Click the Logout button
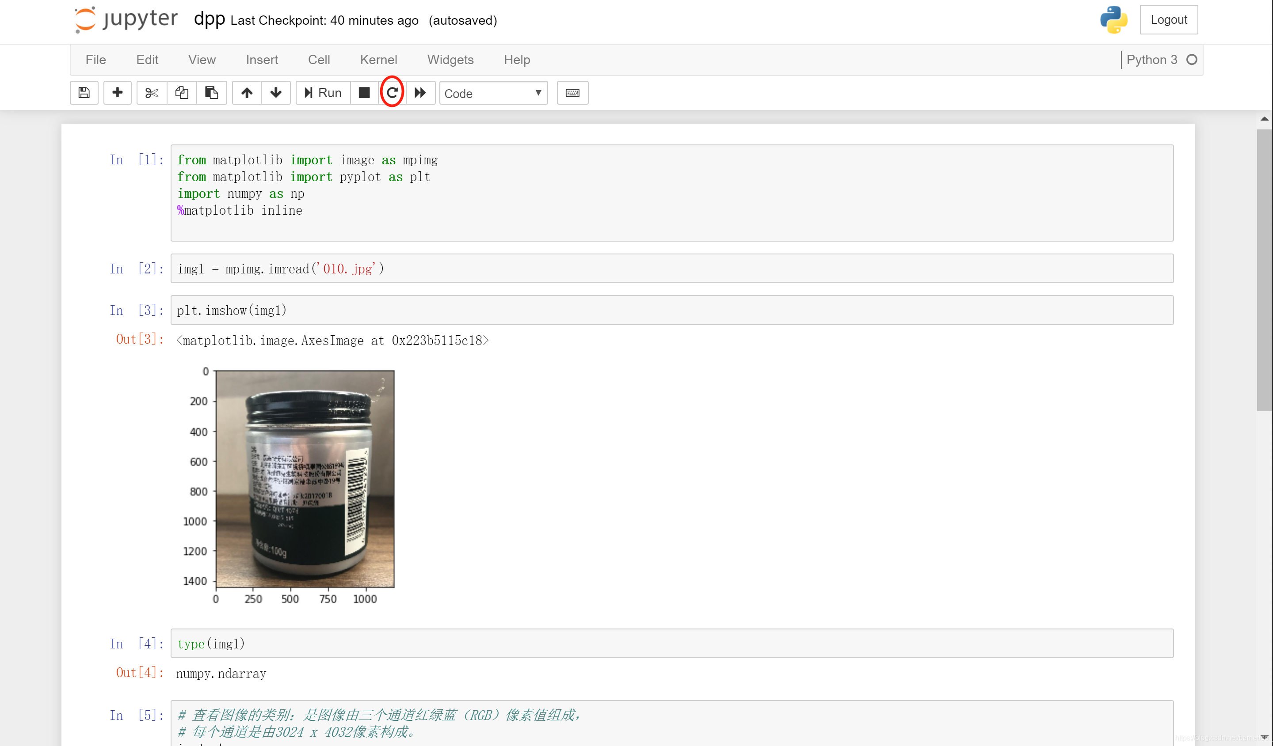 pyautogui.click(x=1168, y=20)
